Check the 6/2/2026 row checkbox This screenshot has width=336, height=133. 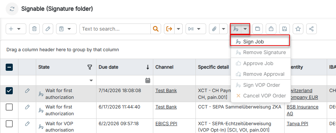point(9,124)
